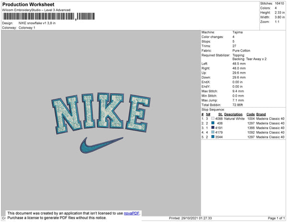Select the Left value '48.5 mm'

click(x=239, y=64)
